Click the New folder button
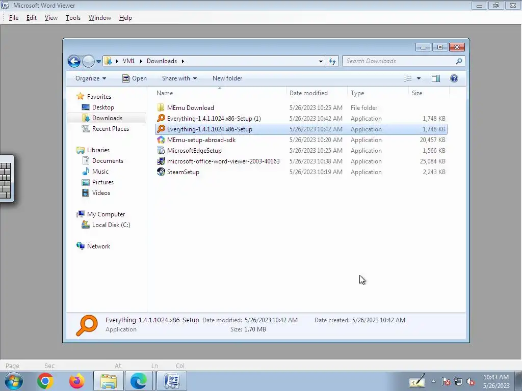The image size is (522, 391). tap(227, 78)
